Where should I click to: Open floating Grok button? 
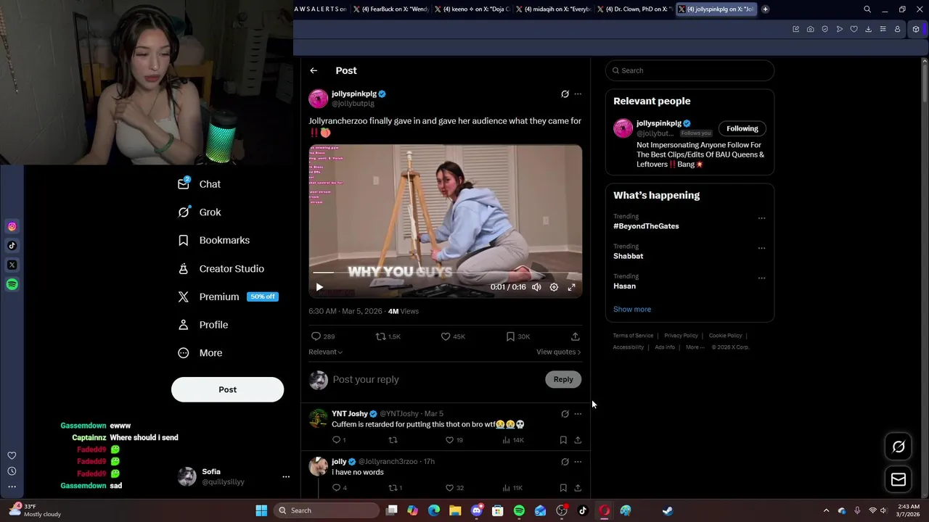pyautogui.click(x=899, y=447)
